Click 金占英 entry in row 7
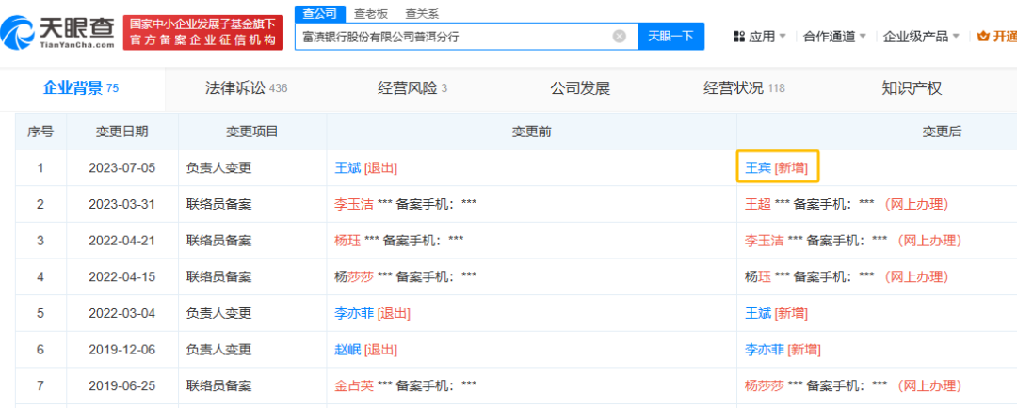The image size is (1017, 408). 353,386
